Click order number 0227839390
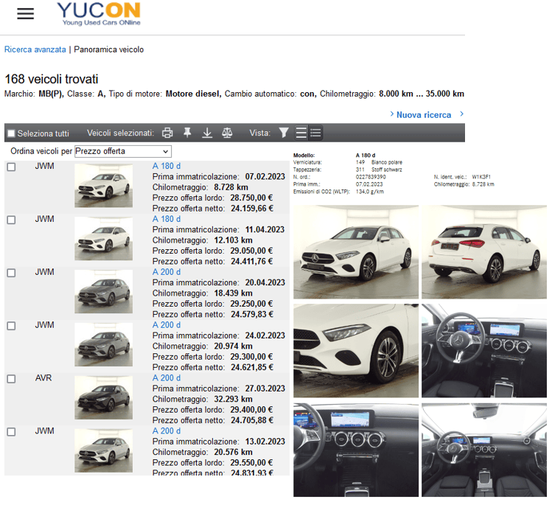The width and height of the screenshot is (552, 505). tap(371, 177)
